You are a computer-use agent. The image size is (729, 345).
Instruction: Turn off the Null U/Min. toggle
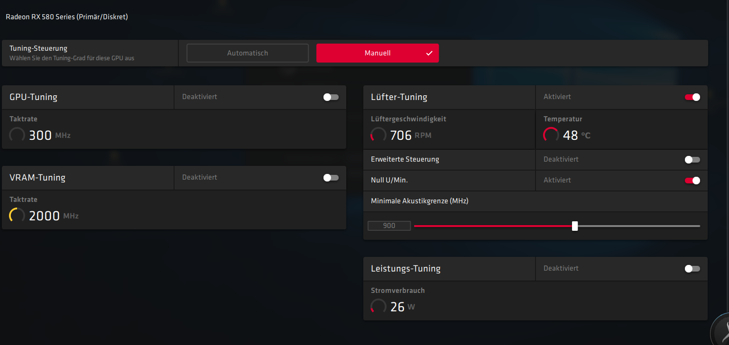point(692,181)
